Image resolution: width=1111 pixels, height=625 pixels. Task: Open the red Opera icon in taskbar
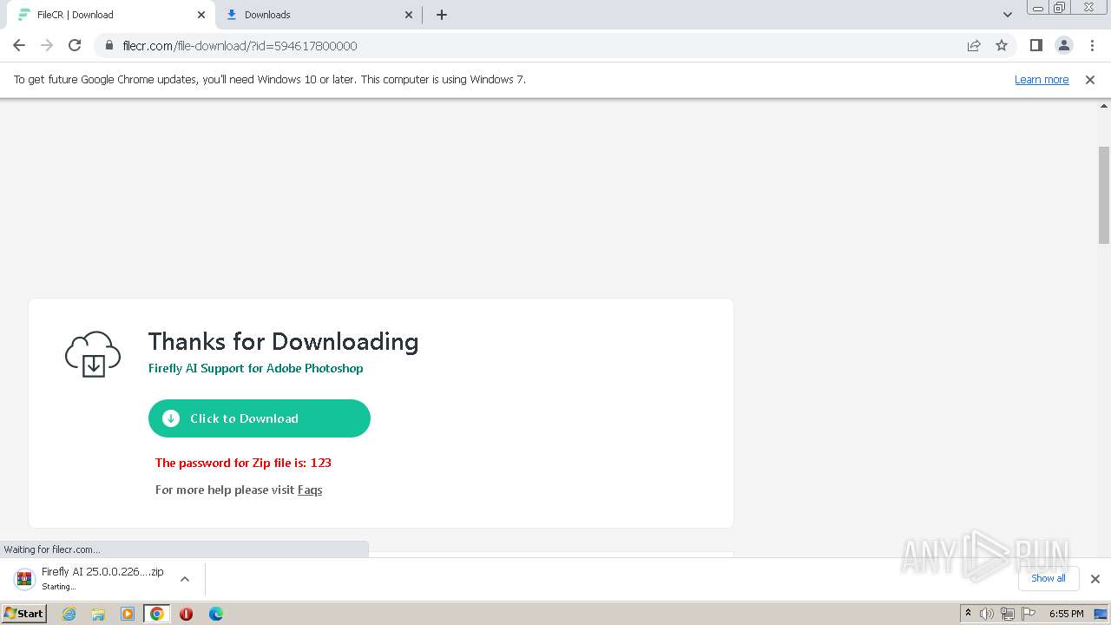pos(186,614)
